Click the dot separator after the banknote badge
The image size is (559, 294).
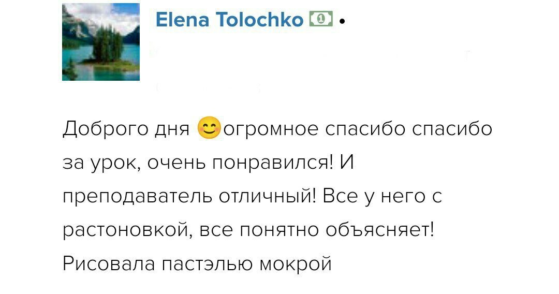(x=342, y=22)
